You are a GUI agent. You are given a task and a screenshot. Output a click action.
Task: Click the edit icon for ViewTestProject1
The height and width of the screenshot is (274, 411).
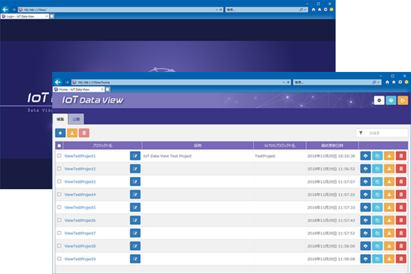(x=135, y=156)
